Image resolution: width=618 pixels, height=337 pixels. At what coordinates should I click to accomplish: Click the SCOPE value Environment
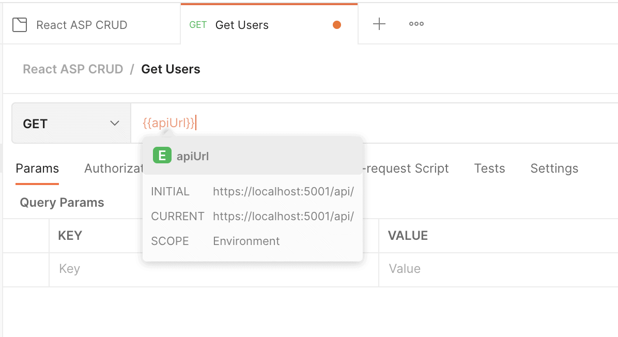pos(246,241)
